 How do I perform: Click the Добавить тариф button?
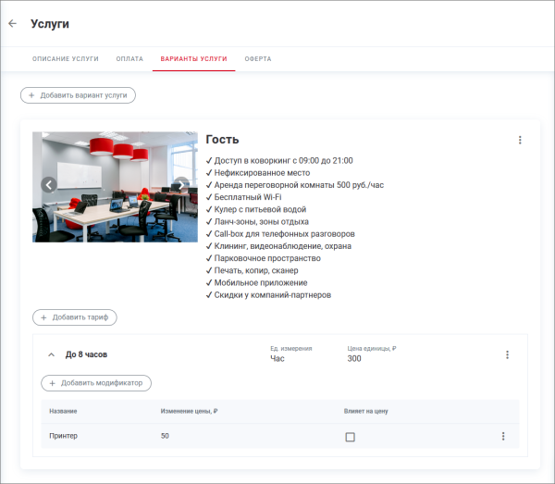75,317
